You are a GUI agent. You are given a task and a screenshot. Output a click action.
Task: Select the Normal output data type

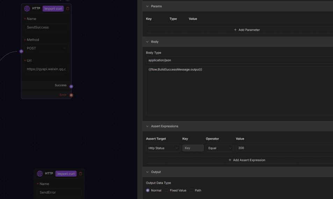(148, 190)
